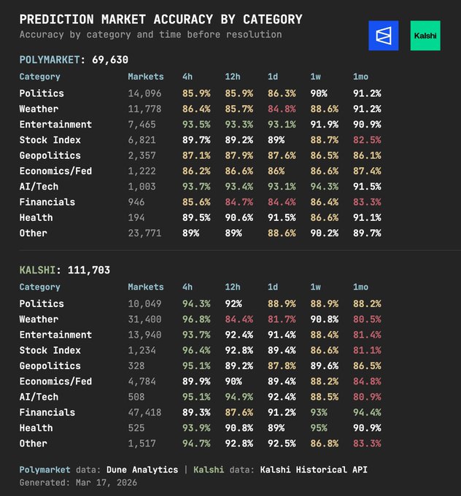
Task: Click the Polymarket 1w column header
Action: [317, 77]
